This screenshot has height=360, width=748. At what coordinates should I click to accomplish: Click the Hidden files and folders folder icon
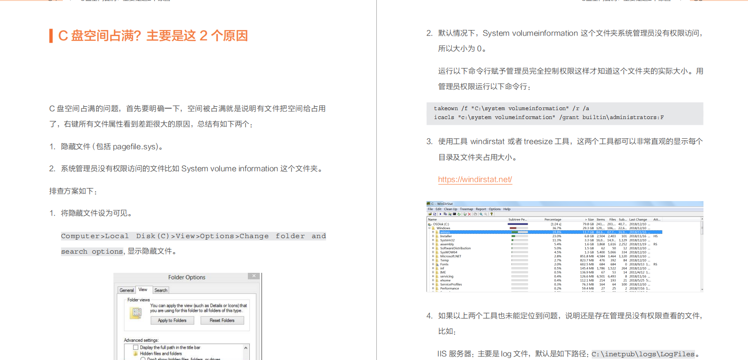pyautogui.click(x=135, y=353)
